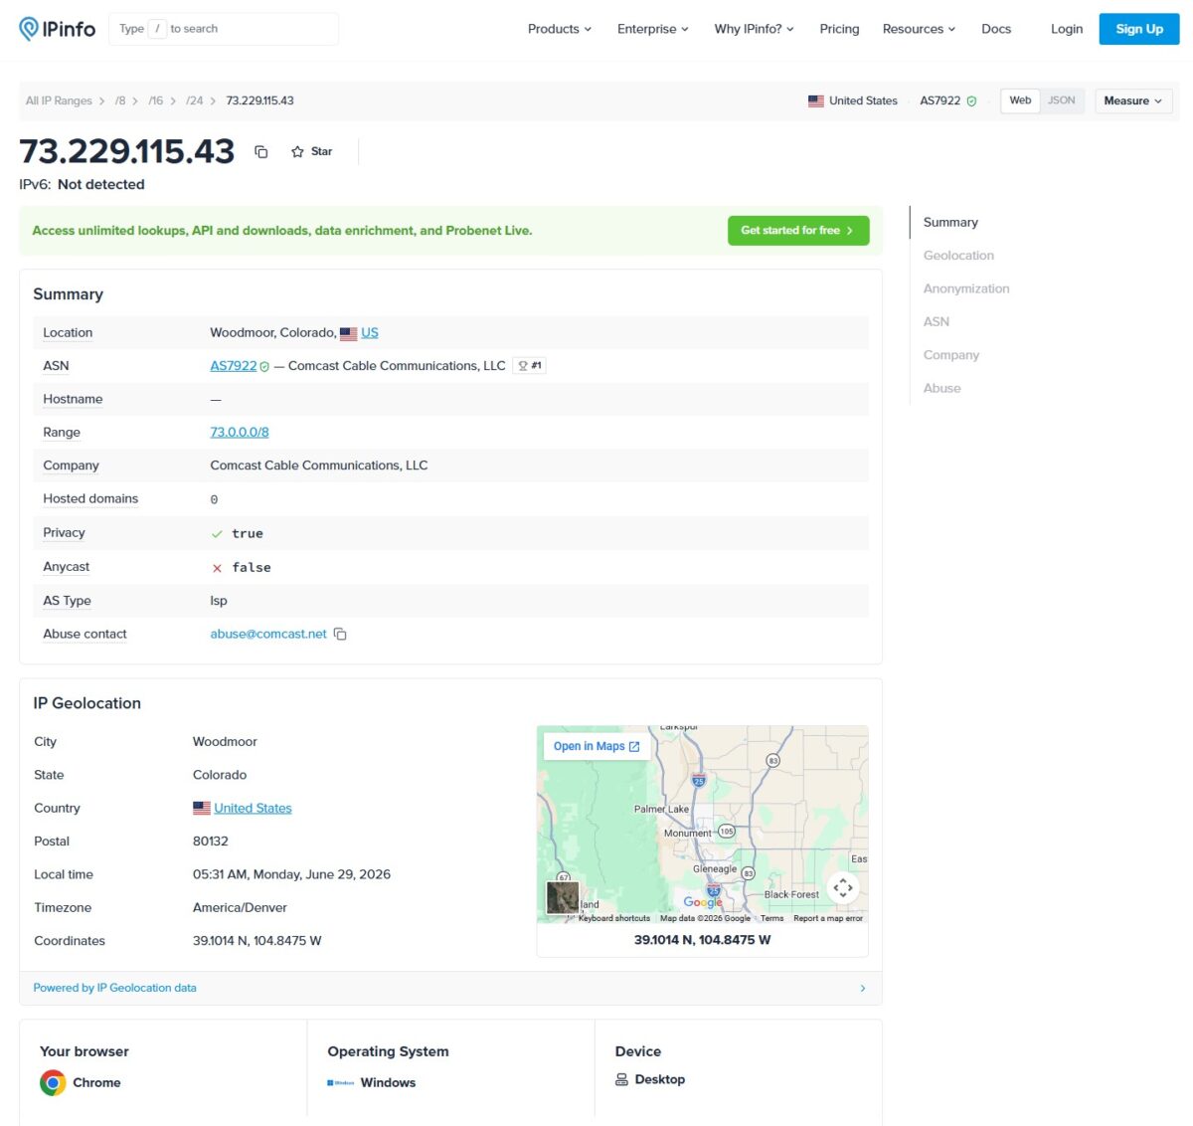Open the /24 breadcrumb

click(195, 101)
